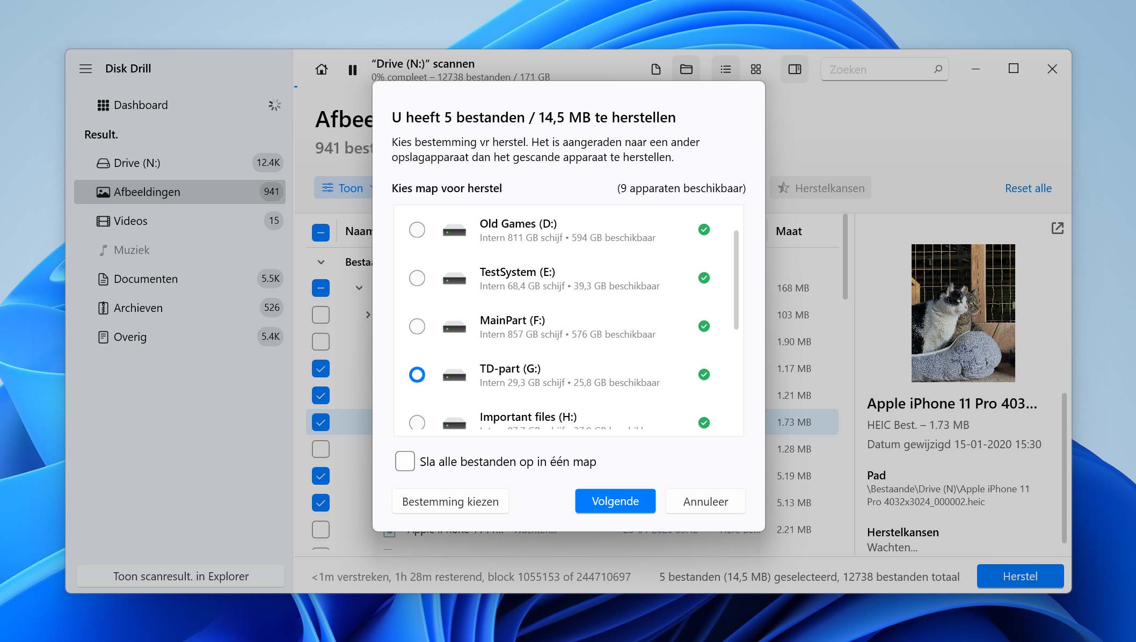Select TD-part (G:) radio button
The width and height of the screenshot is (1136, 642).
tap(417, 375)
